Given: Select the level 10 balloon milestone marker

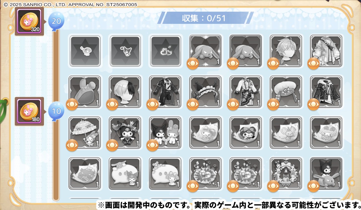Looking at the screenshot, I should pyautogui.click(x=56, y=111).
